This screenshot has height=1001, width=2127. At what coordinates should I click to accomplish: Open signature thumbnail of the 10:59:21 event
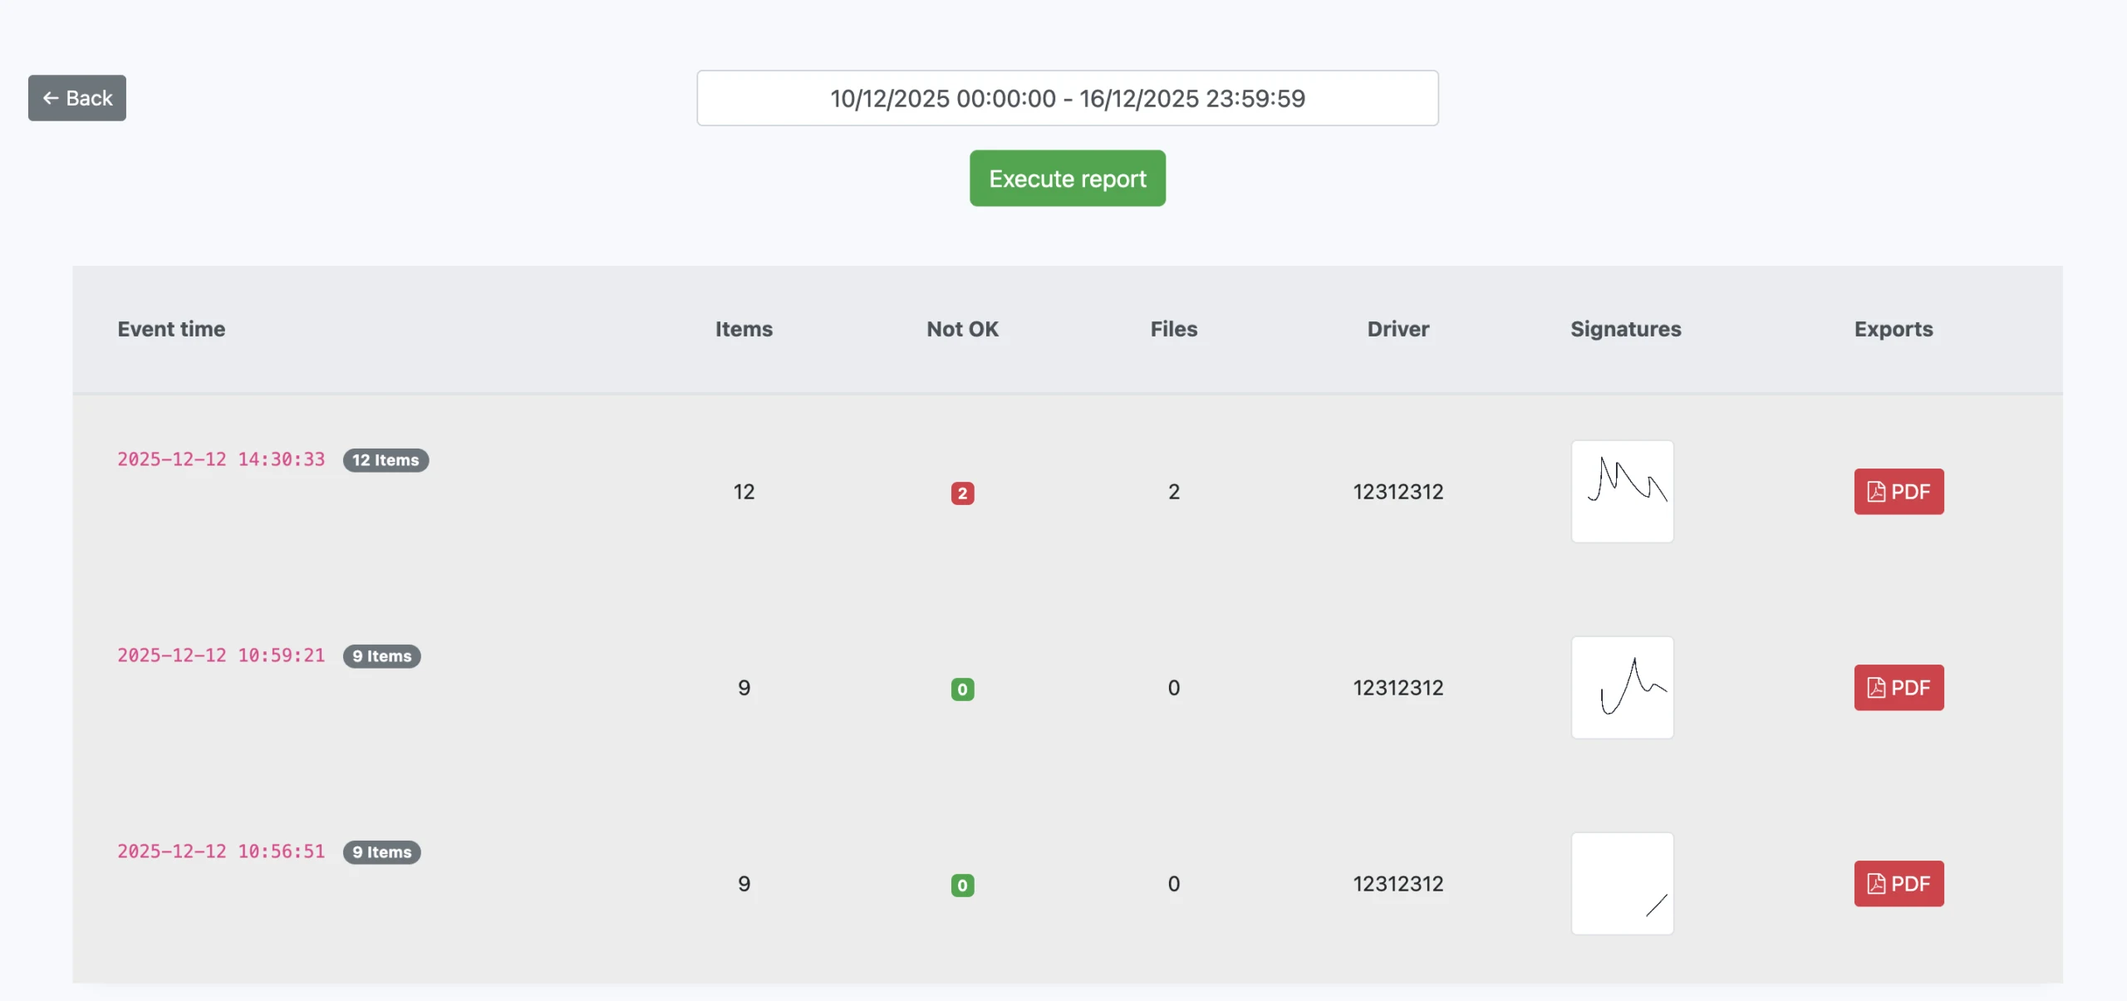pyautogui.click(x=1623, y=688)
